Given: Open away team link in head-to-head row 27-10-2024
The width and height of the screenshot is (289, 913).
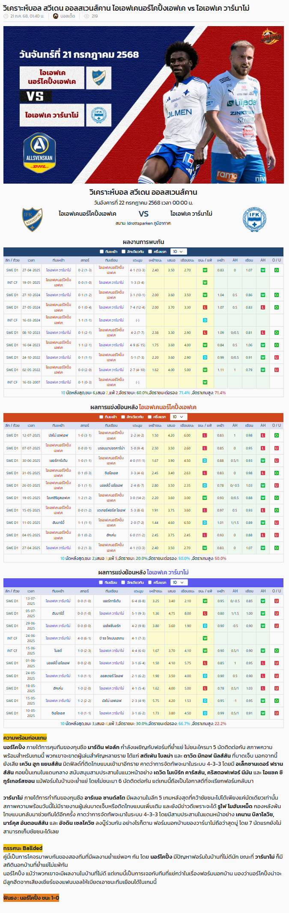Looking at the screenshot, I should (111, 295).
